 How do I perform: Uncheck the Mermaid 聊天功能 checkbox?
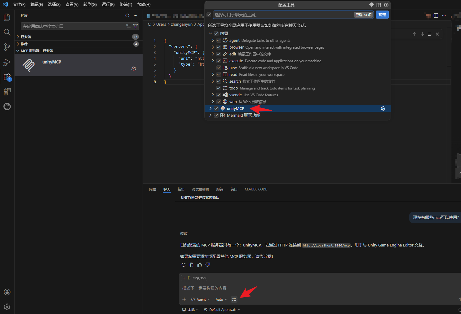[x=216, y=115]
